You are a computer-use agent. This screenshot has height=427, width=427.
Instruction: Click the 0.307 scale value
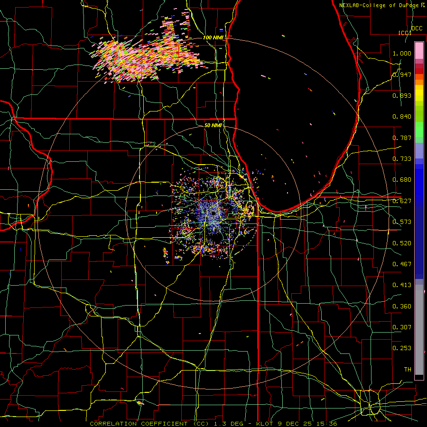click(402, 327)
